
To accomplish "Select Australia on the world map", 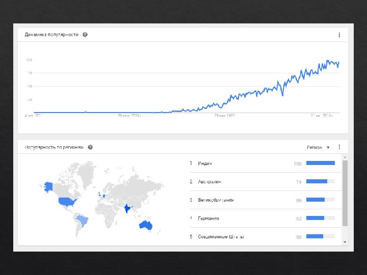I will [146, 225].
